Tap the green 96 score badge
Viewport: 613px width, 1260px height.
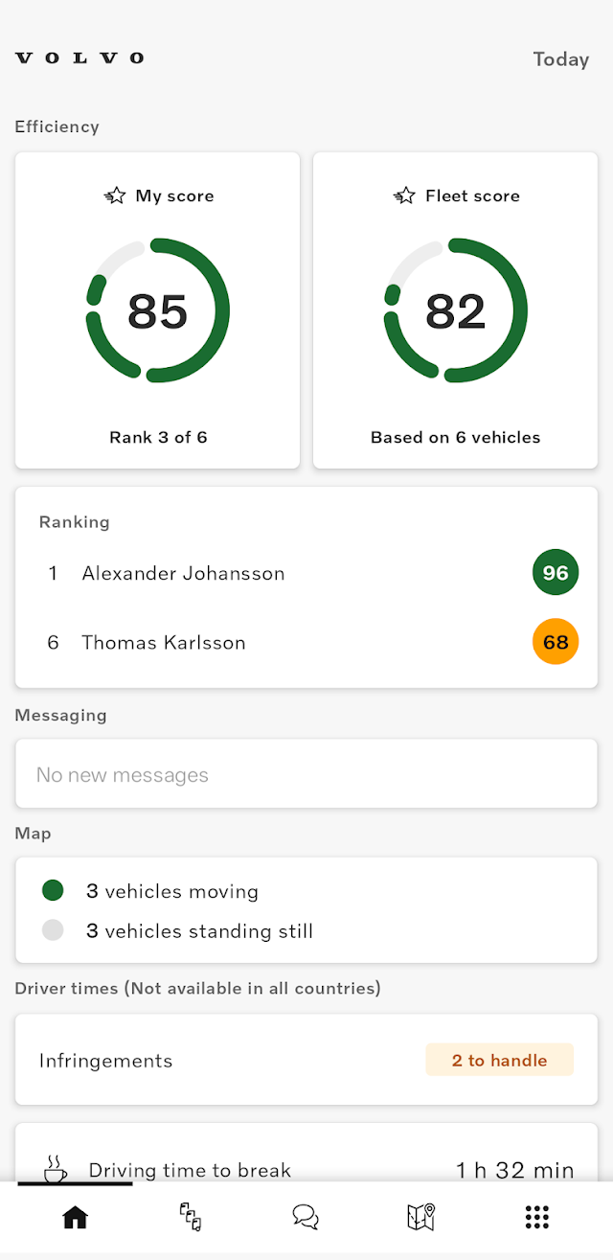pyautogui.click(x=556, y=573)
